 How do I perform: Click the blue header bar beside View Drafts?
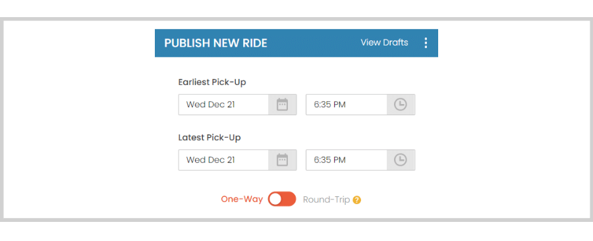(x=314, y=43)
